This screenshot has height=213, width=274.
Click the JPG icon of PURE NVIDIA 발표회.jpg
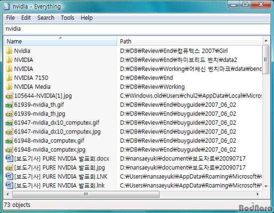tap(9, 168)
